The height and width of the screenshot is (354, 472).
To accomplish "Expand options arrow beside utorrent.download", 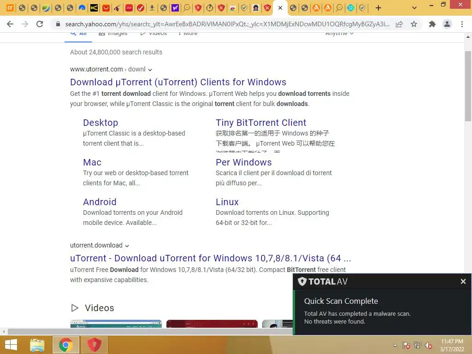I will [127, 246].
